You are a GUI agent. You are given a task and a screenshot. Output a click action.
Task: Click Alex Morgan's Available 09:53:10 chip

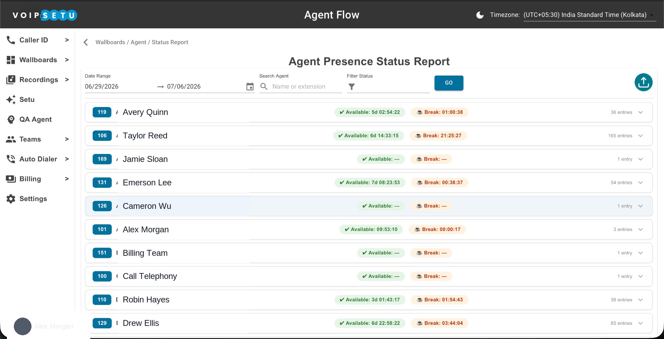click(371, 230)
